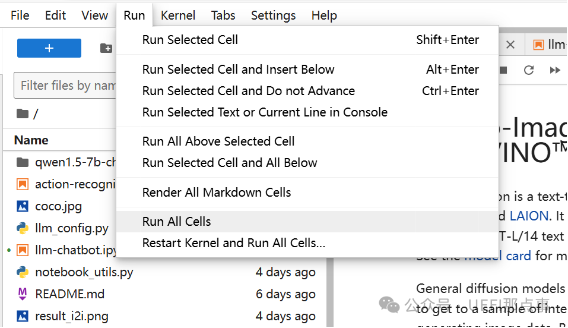This screenshot has width=568, height=328.
Task: Close the notebook tab with the X
Action: pos(510,45)
